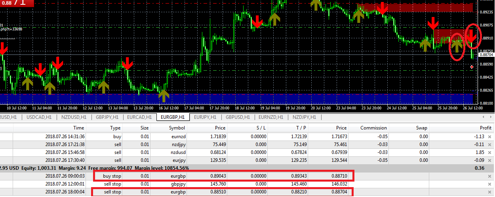Click the current price label 0.88704

coord(485,56)
